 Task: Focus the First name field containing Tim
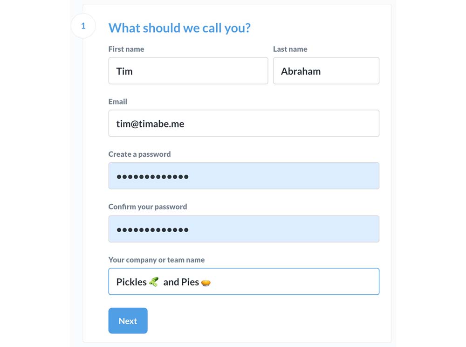point(188,71)
